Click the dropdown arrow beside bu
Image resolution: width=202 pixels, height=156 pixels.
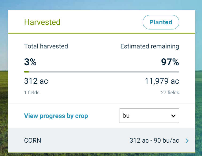173,116
